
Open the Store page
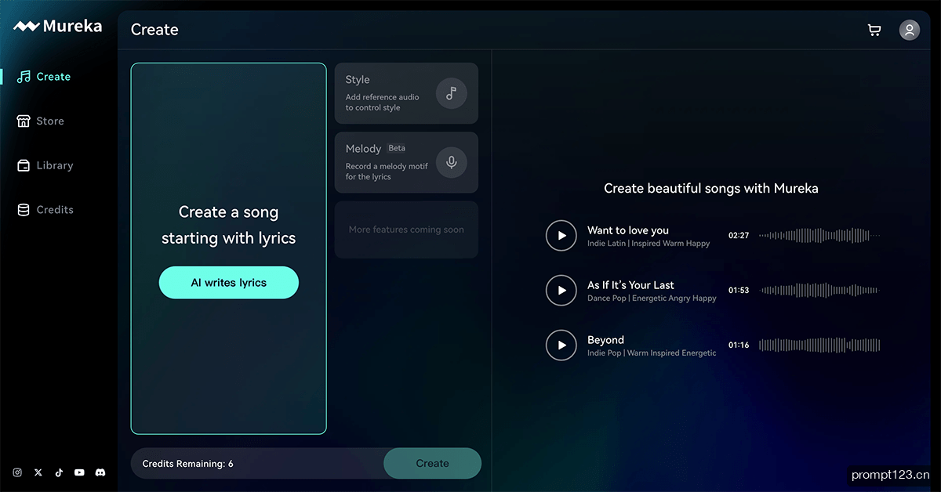[x=40, y=121]
